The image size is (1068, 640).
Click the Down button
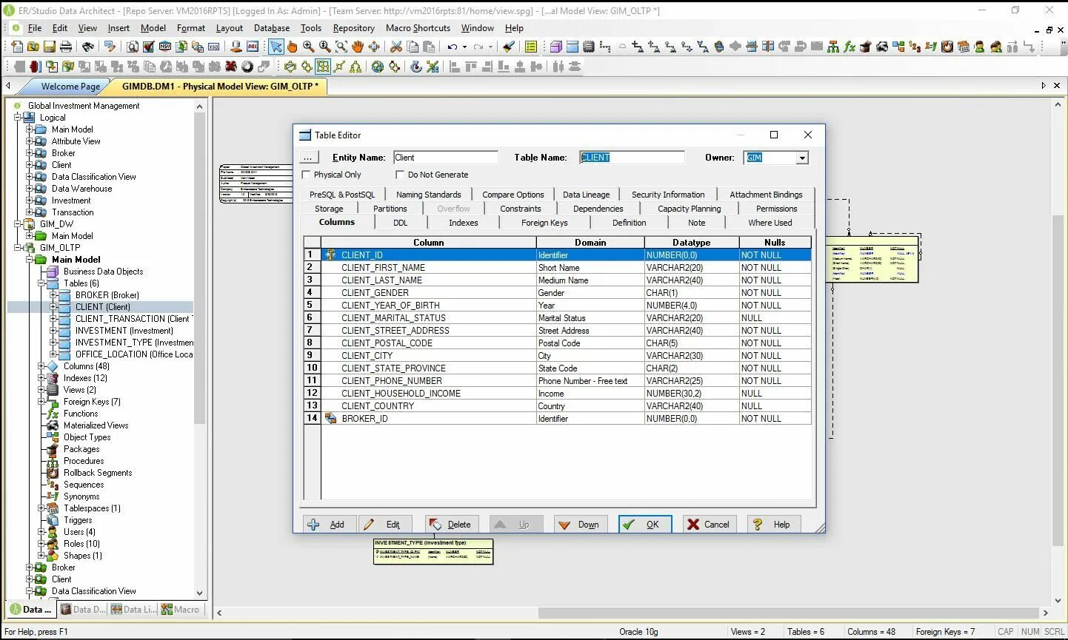pyautogui.click(x=581, y=525)
